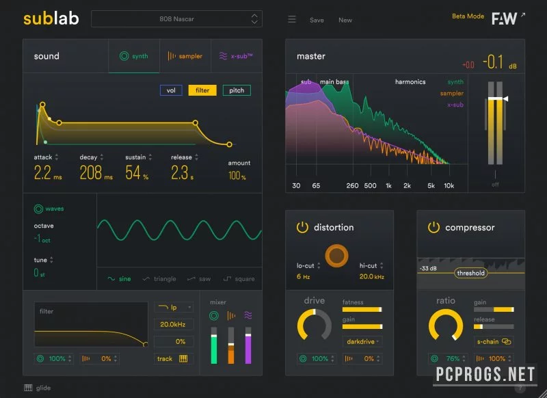The width and height of the screenshot is (547, 398).
Task: Click compressor synth send 76% icon
Action: click(x=434, y=358)
